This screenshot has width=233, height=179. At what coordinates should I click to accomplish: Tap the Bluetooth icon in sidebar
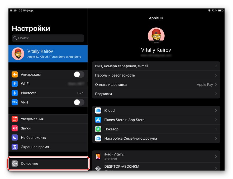(x=15, y=93)
